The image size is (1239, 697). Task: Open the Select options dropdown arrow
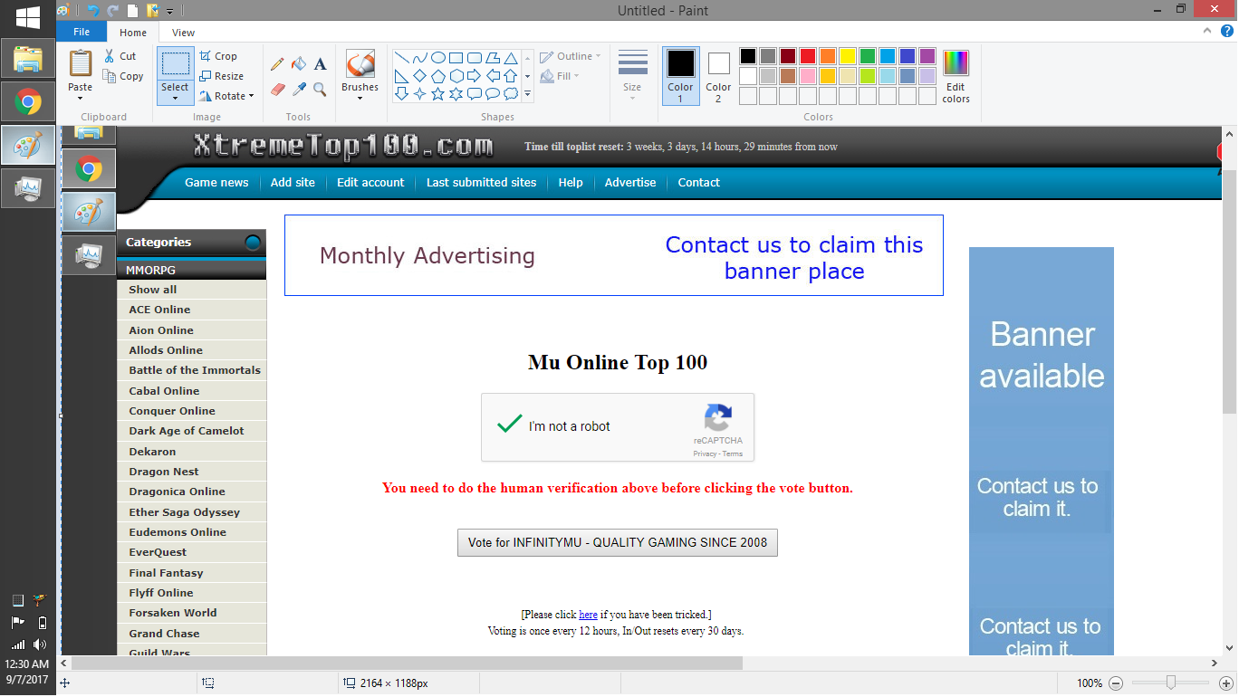(175, 99)
